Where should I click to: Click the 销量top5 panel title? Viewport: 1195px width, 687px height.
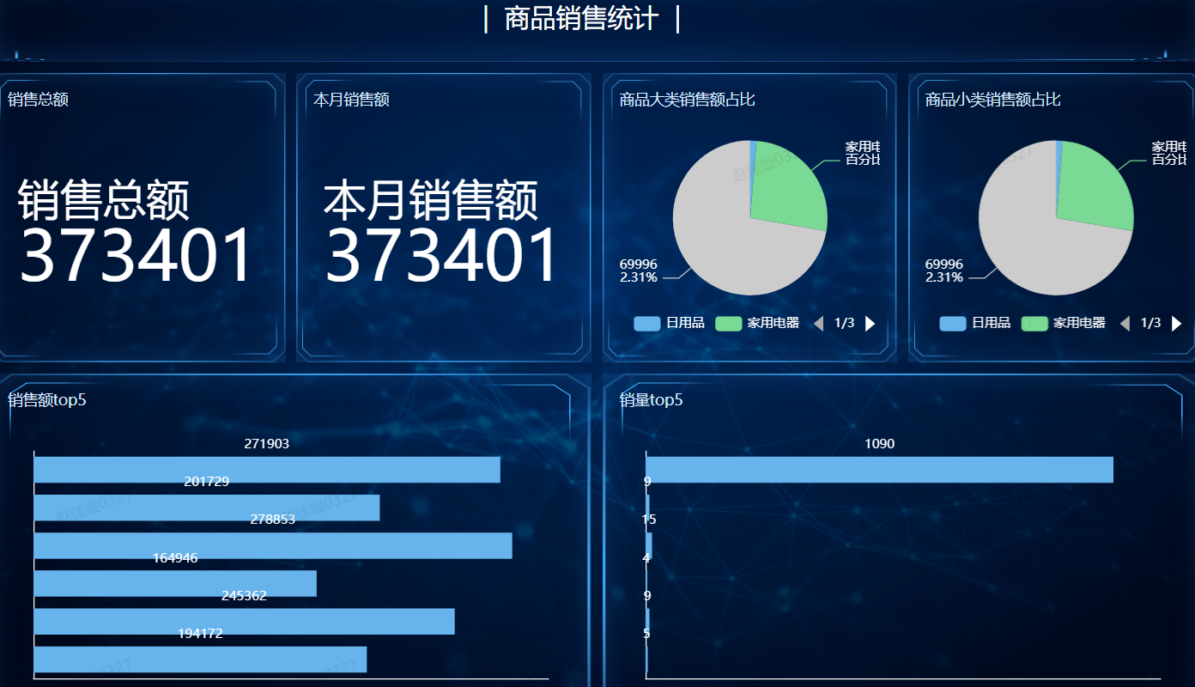651,399
